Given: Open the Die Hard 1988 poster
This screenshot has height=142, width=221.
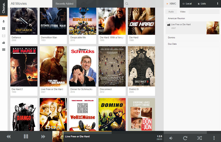Looking at the screenshot, I should point(141,21).
